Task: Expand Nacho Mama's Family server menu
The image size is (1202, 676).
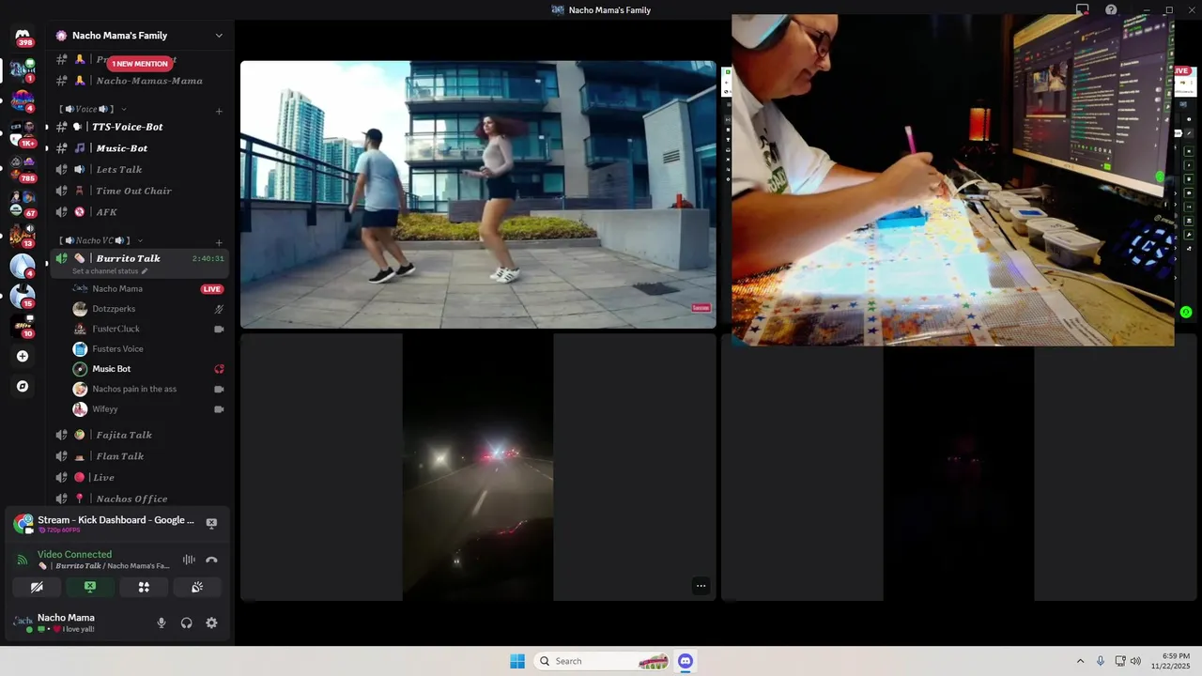Action: (219, 36)
